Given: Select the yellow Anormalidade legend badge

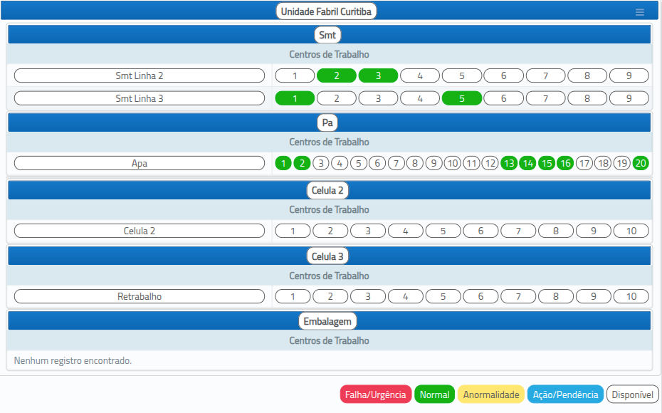Looking at the screenshot, I should tap(491, 394).
